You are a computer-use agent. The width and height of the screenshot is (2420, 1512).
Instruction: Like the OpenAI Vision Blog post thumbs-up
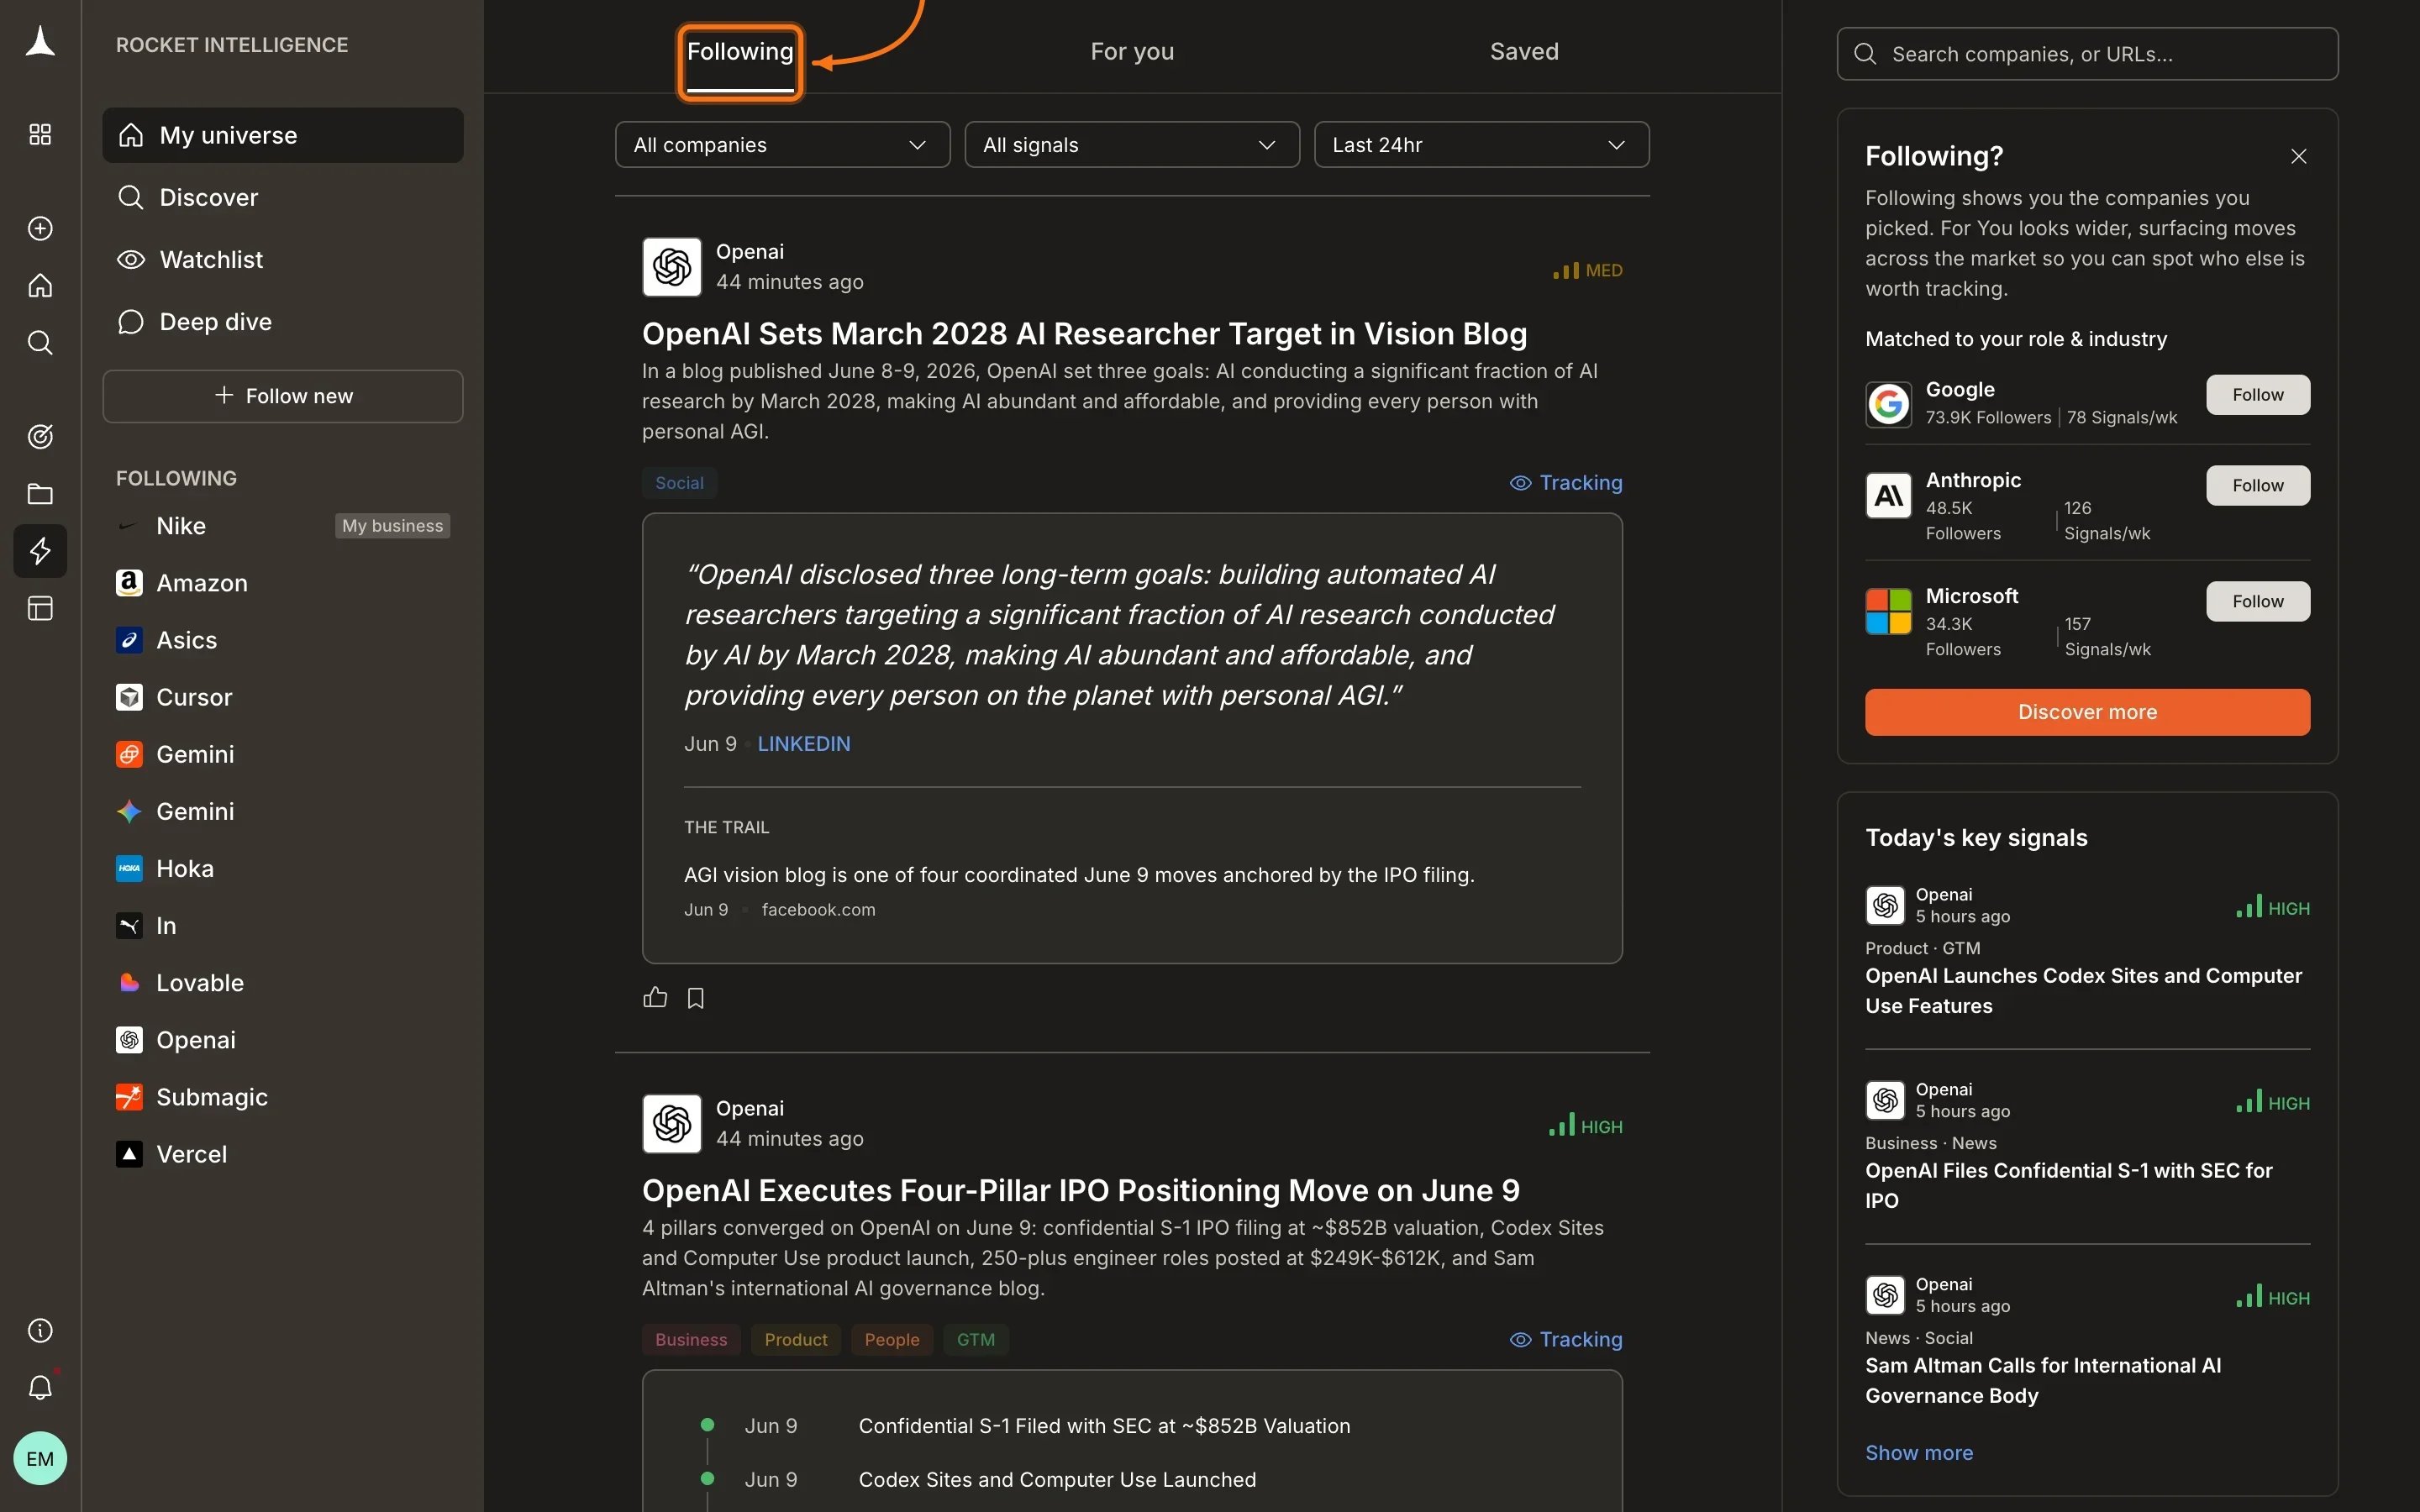click(655, 997)
